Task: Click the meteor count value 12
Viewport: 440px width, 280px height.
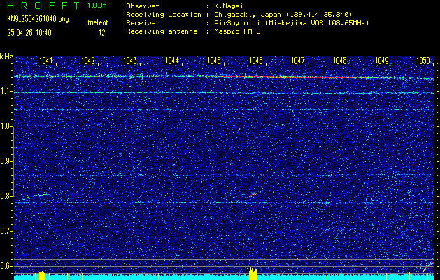Action: (x=102, y=33)
